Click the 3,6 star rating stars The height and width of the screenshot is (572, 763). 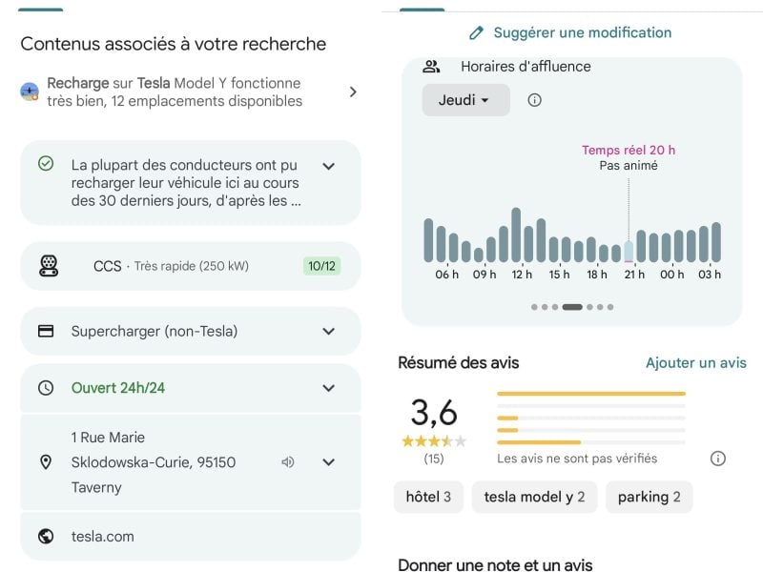(434, 441)
